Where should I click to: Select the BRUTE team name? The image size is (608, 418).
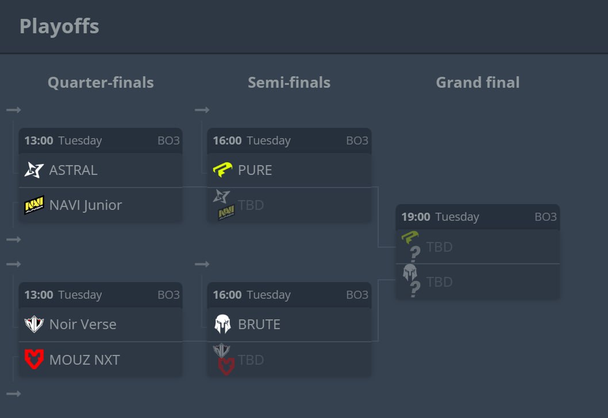tap(259, 325)
